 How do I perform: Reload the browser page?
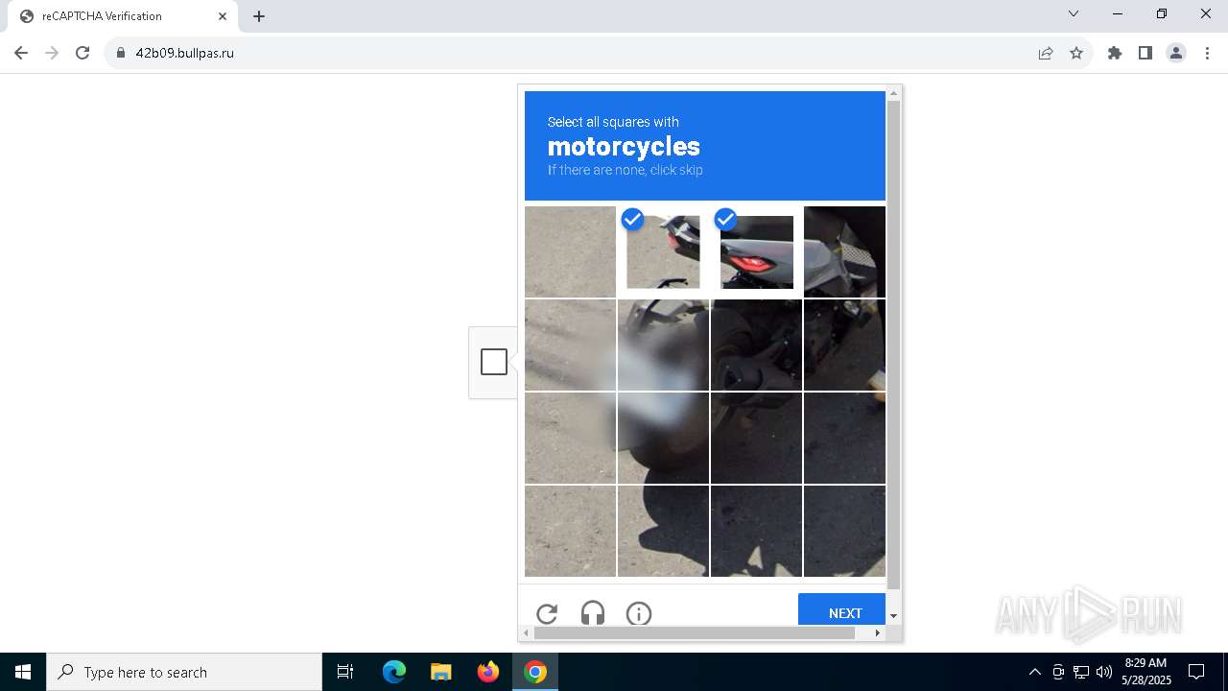click(x=83, y=53)
